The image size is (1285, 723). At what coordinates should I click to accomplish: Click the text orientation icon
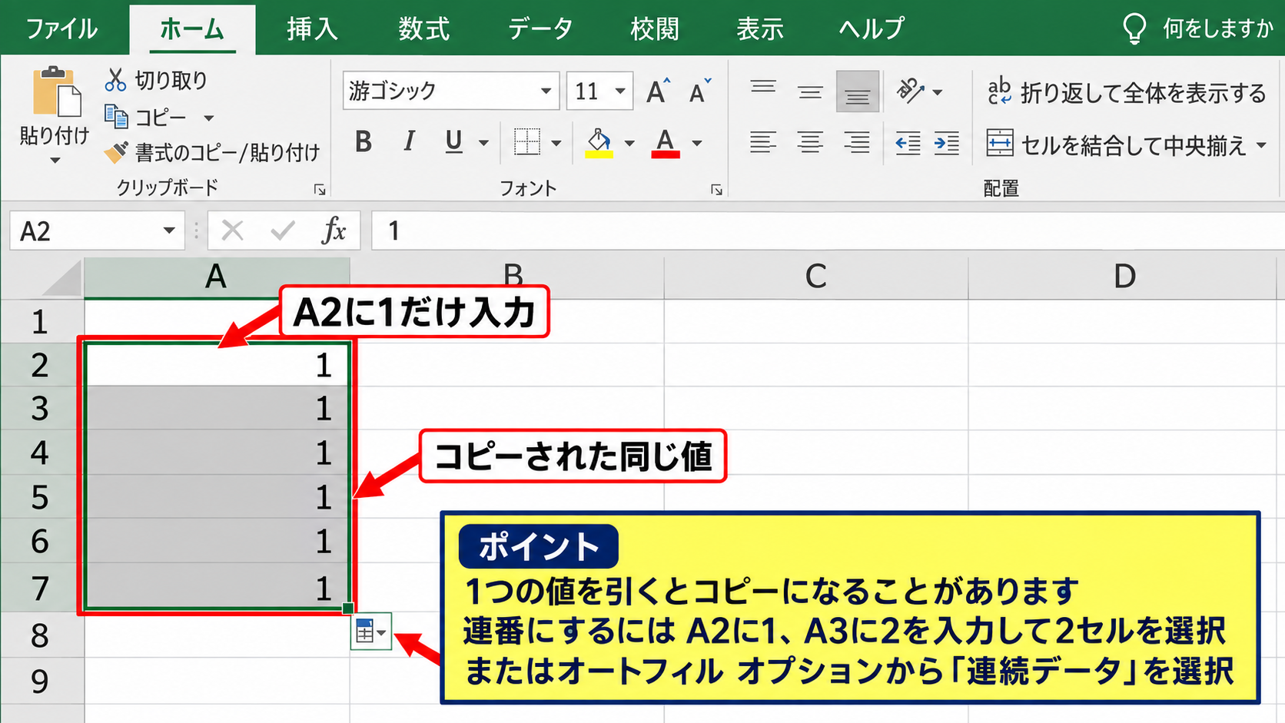[x=911, y=91]
